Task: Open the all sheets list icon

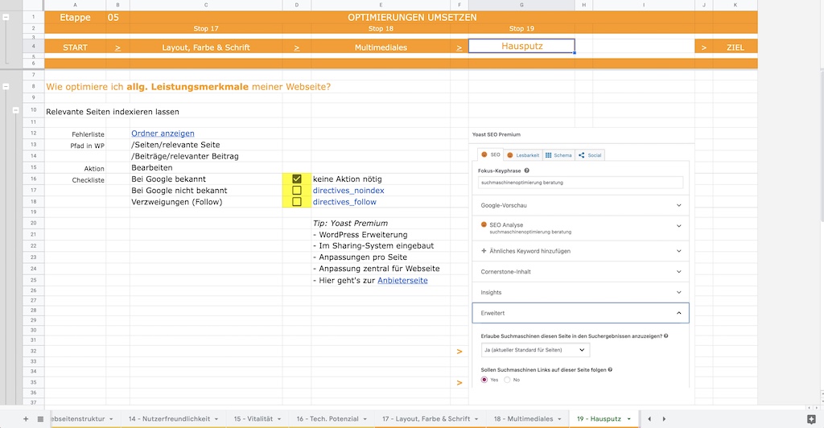Action: tap(40, 418)
